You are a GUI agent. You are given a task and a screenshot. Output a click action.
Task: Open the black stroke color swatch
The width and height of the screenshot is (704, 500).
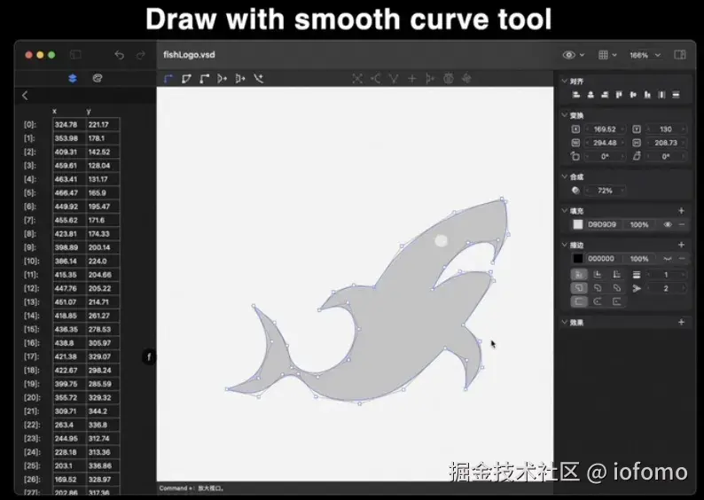tap(578, 259)
